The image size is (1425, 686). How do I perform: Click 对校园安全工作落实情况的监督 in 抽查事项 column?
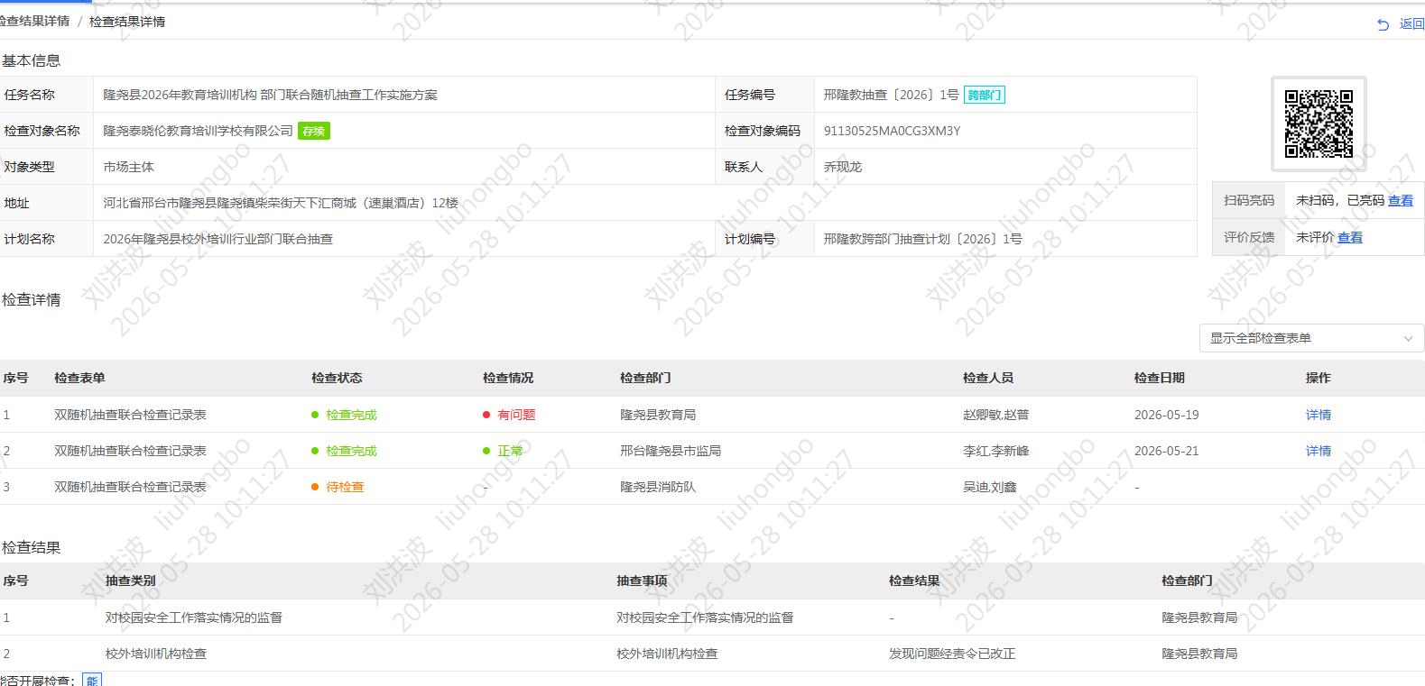tap(705, 617)
